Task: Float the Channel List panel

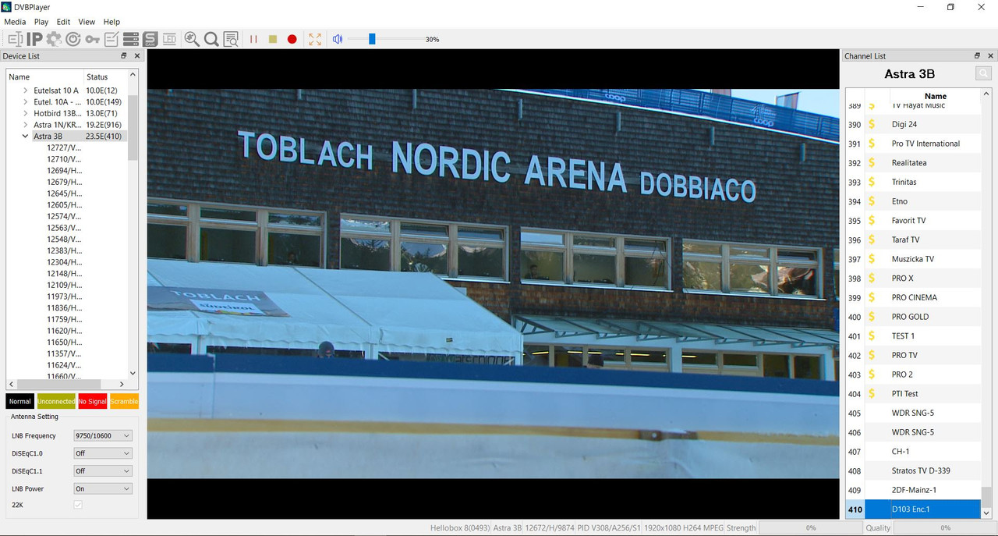Action: tap(978, 56)
